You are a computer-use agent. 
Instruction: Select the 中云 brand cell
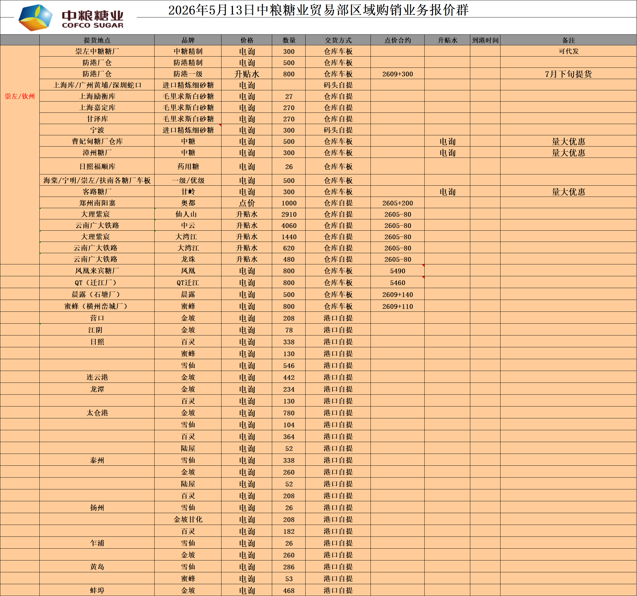tap(188, 225)
